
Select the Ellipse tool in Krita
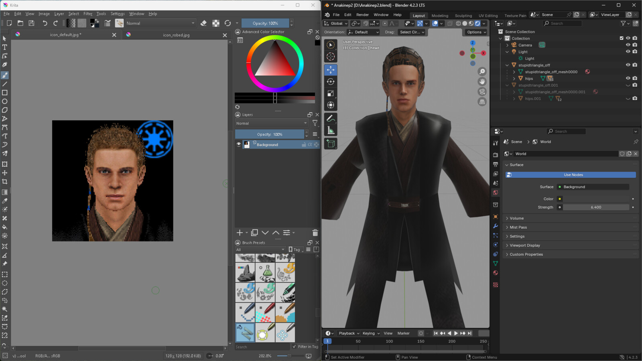coord(5,101)
